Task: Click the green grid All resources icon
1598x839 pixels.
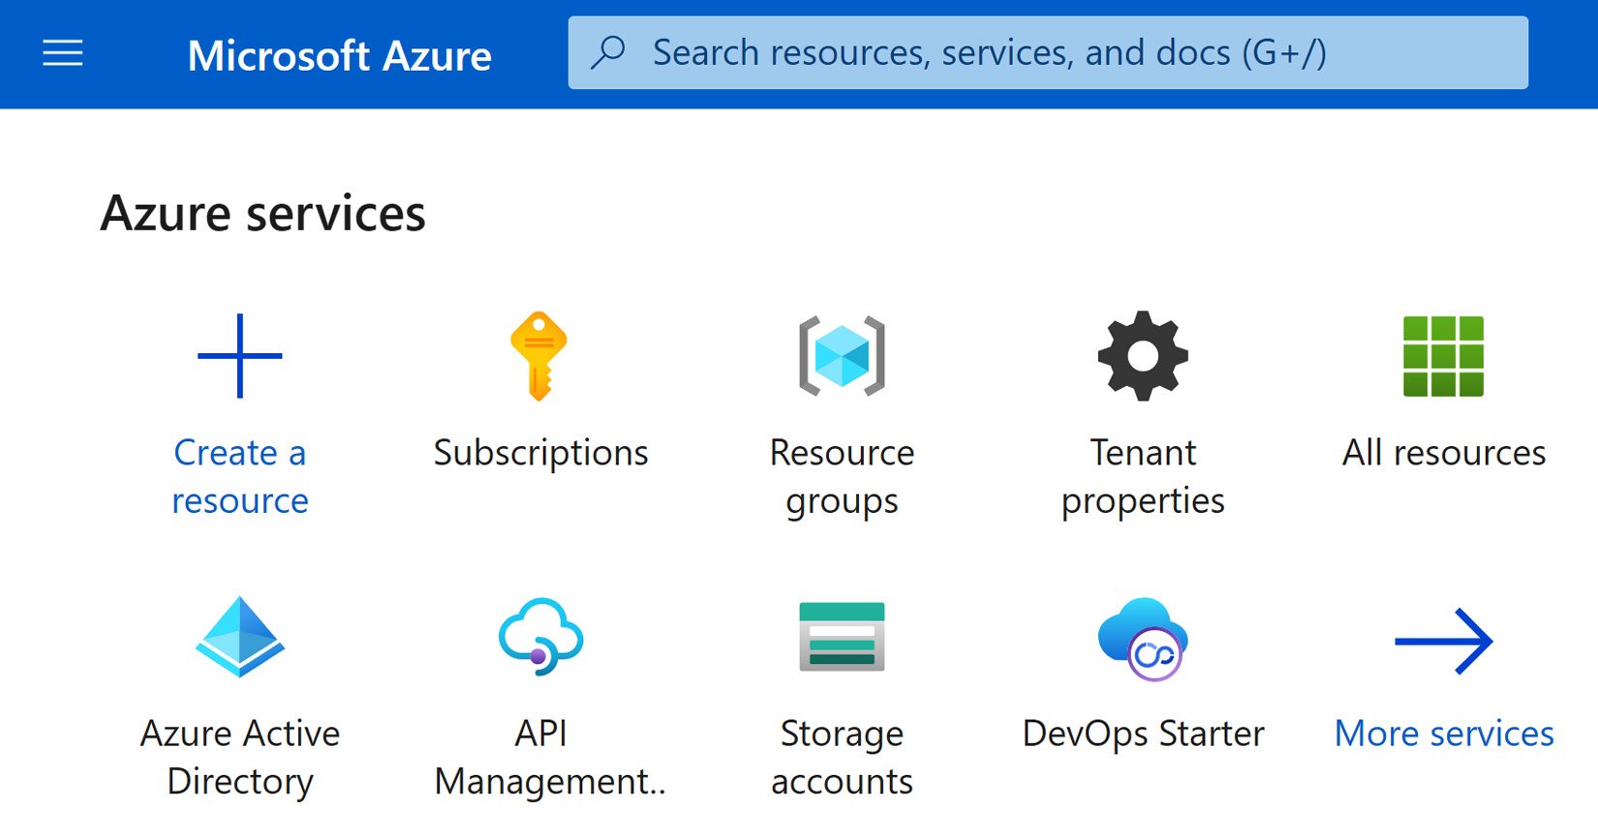Action: pyautogui.click(x=1443, y=356)
